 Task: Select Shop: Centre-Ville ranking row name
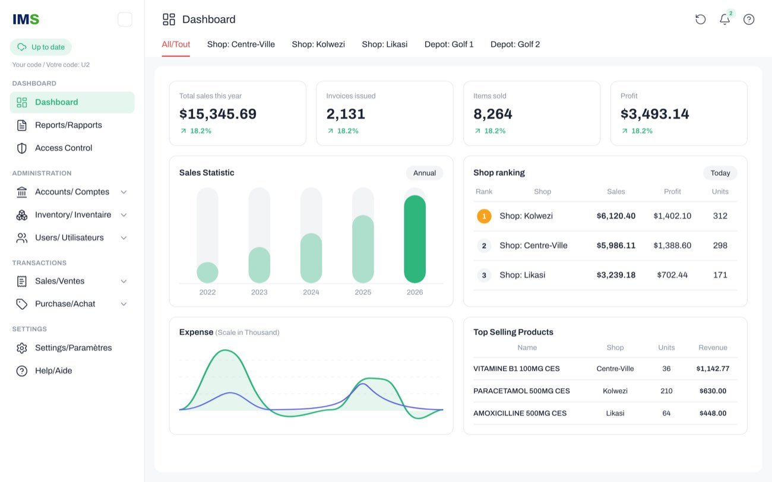533,246
